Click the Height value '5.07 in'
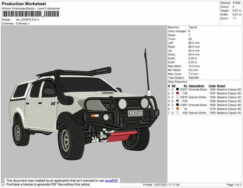 [237, 11]
